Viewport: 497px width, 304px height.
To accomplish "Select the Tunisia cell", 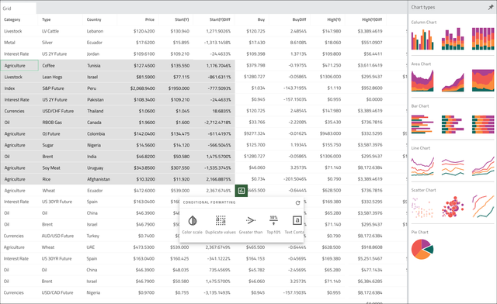I will (94, 66).
